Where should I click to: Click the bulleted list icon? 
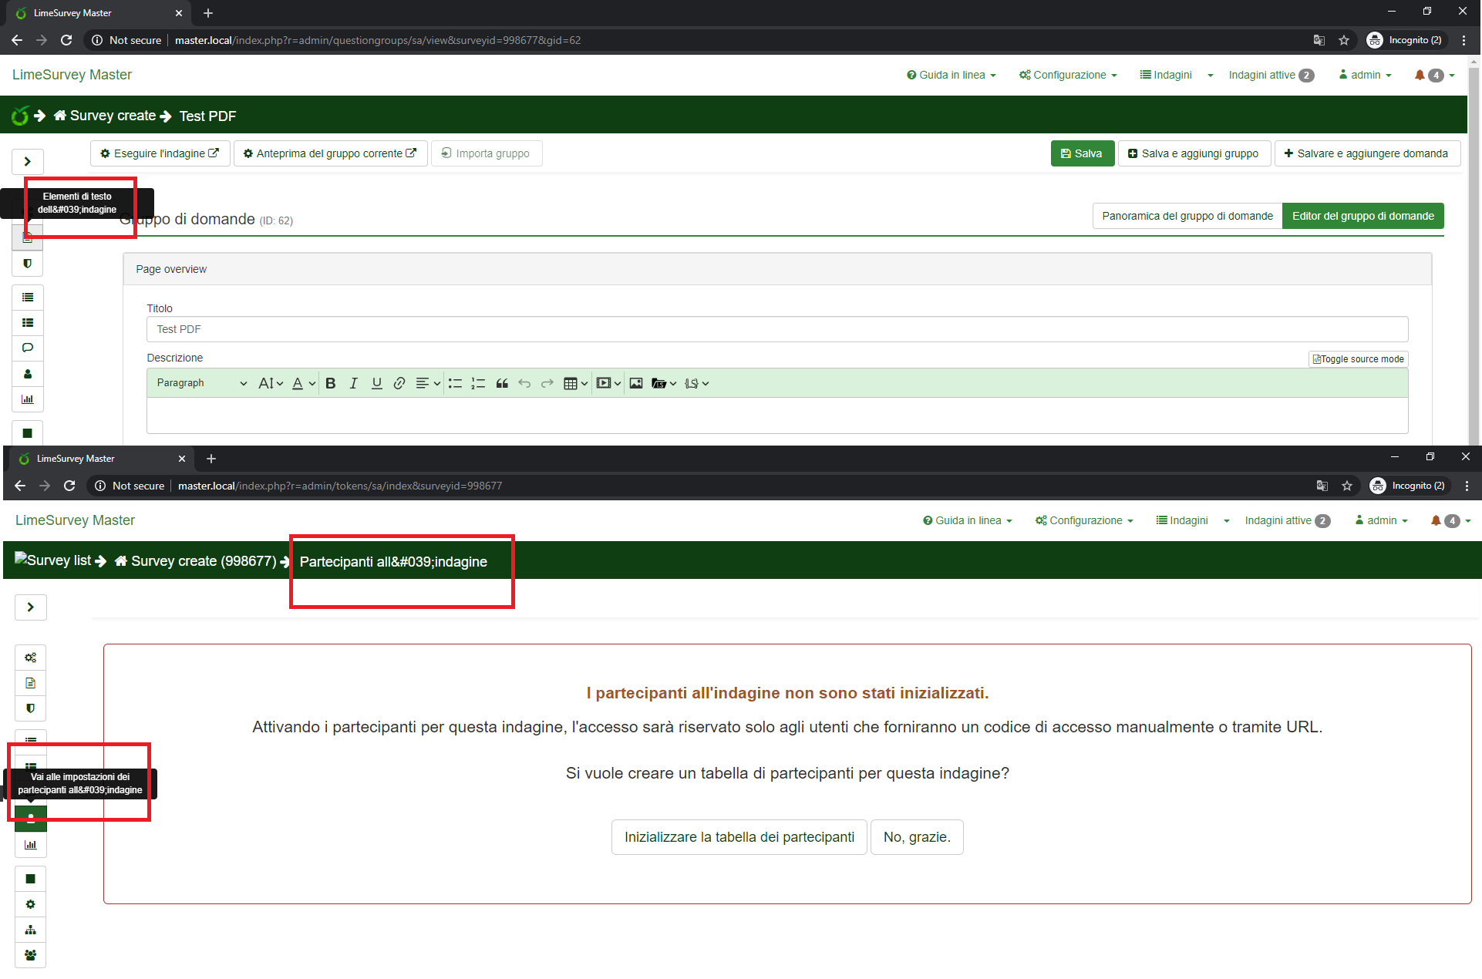455,383
